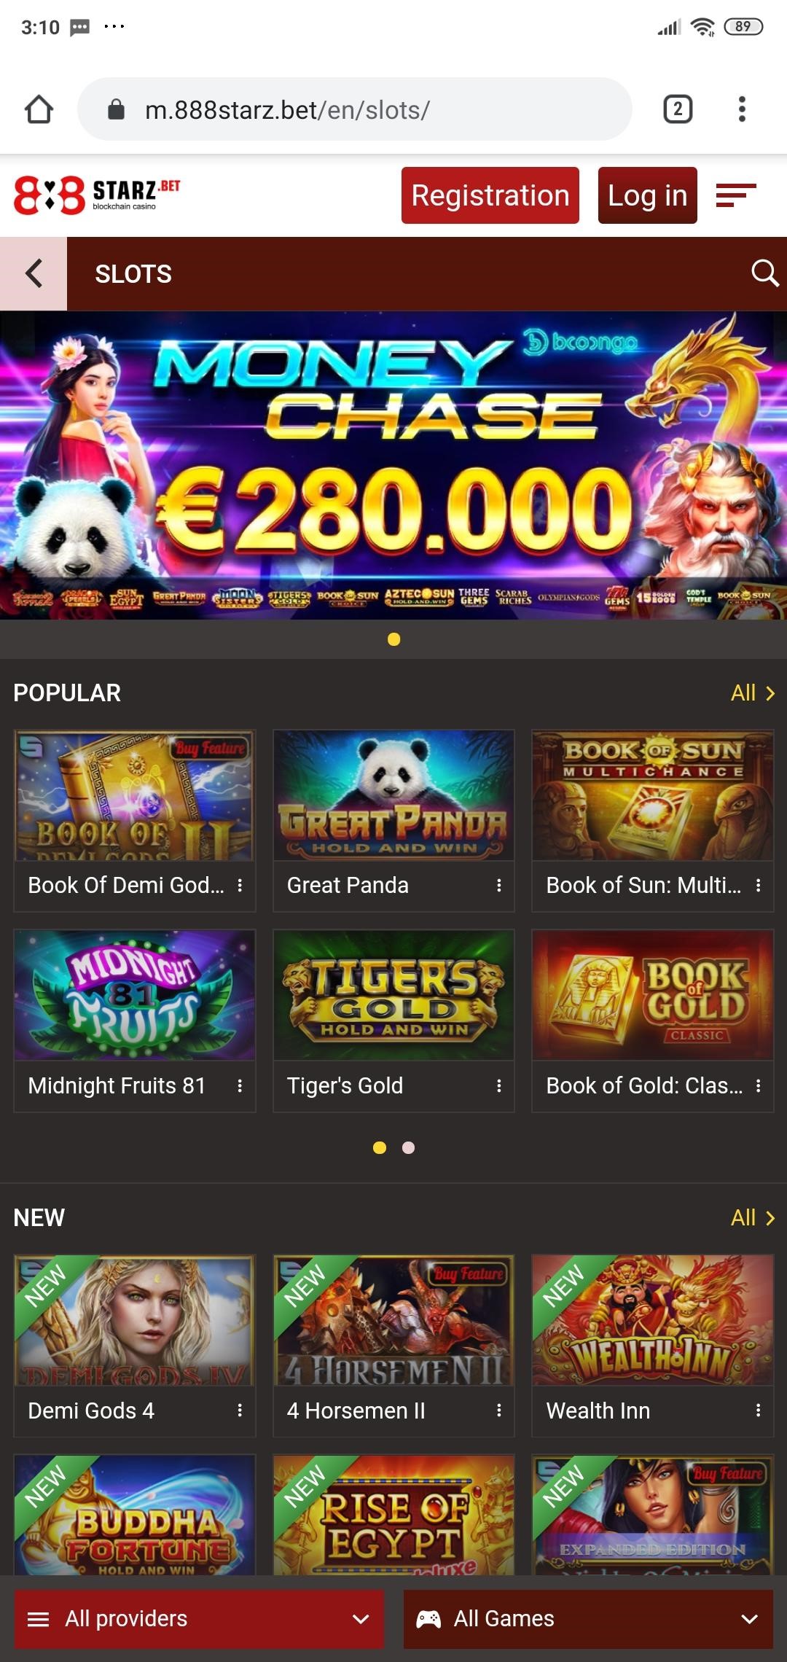The image size is (787, 1662).
Task: Open options menu for Great Panda
Action: (x=499, y=885)
